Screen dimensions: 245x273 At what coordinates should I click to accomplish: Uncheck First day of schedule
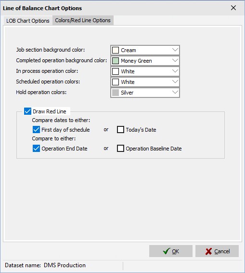click(36, 130)
